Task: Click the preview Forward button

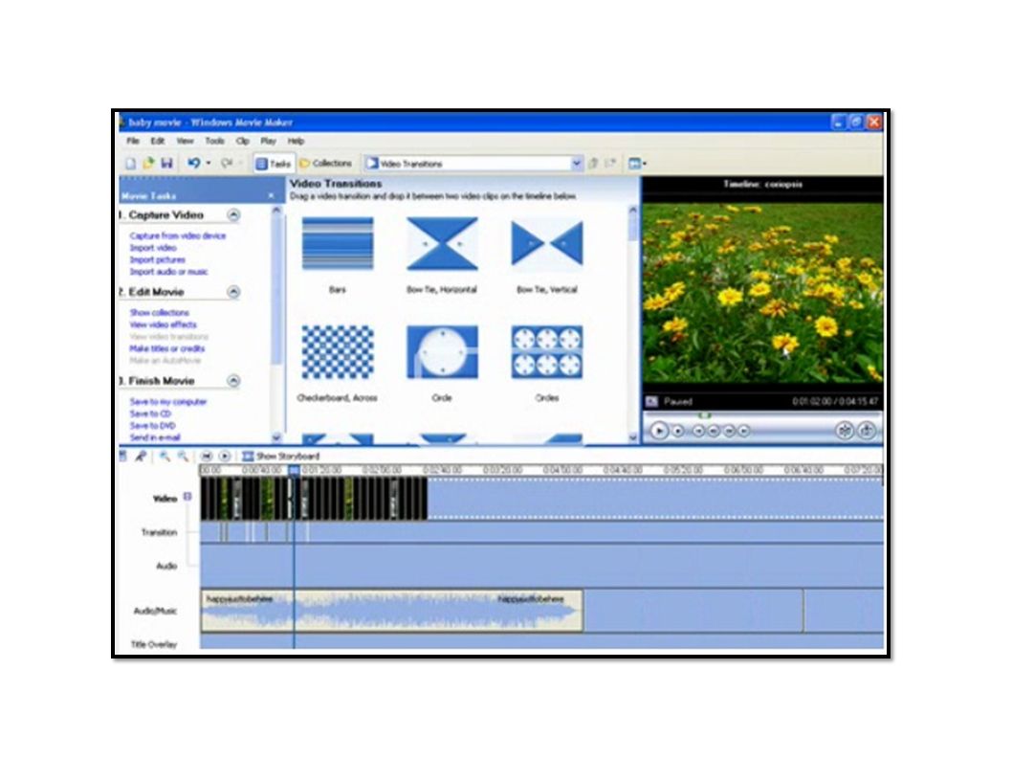Action: tap(744, 431)
